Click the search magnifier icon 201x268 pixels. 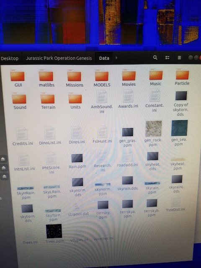pos(155,58)
